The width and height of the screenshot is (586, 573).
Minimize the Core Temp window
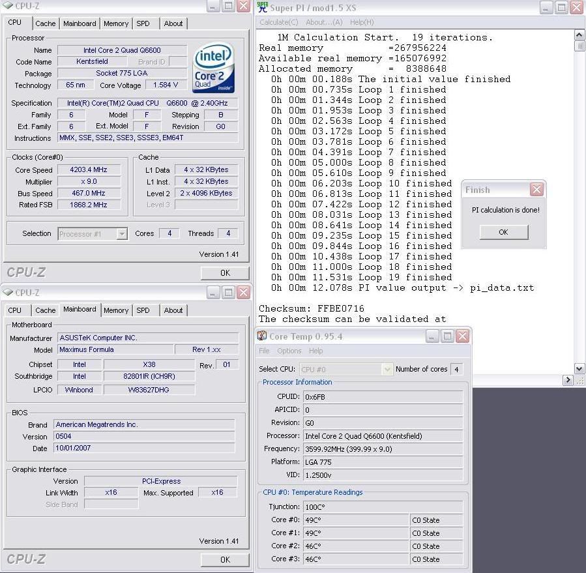click(x=432, y=336)
